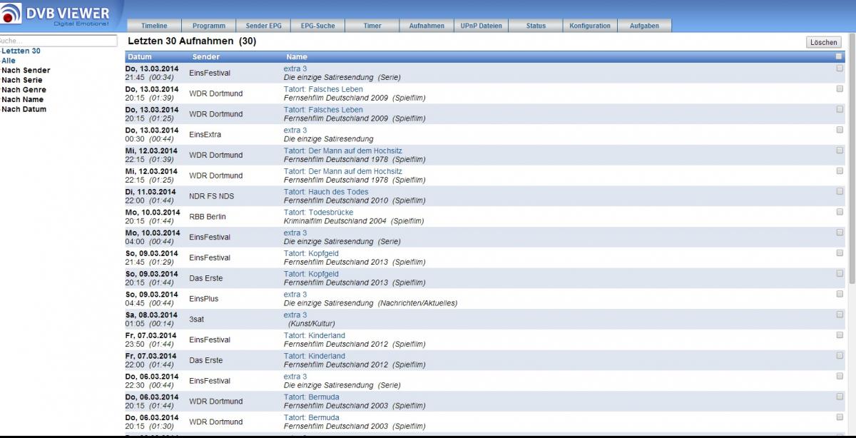856x438 pixels.
Task: Switch to the Status tab
Action: pyautogui.click(x=536, y=26)
